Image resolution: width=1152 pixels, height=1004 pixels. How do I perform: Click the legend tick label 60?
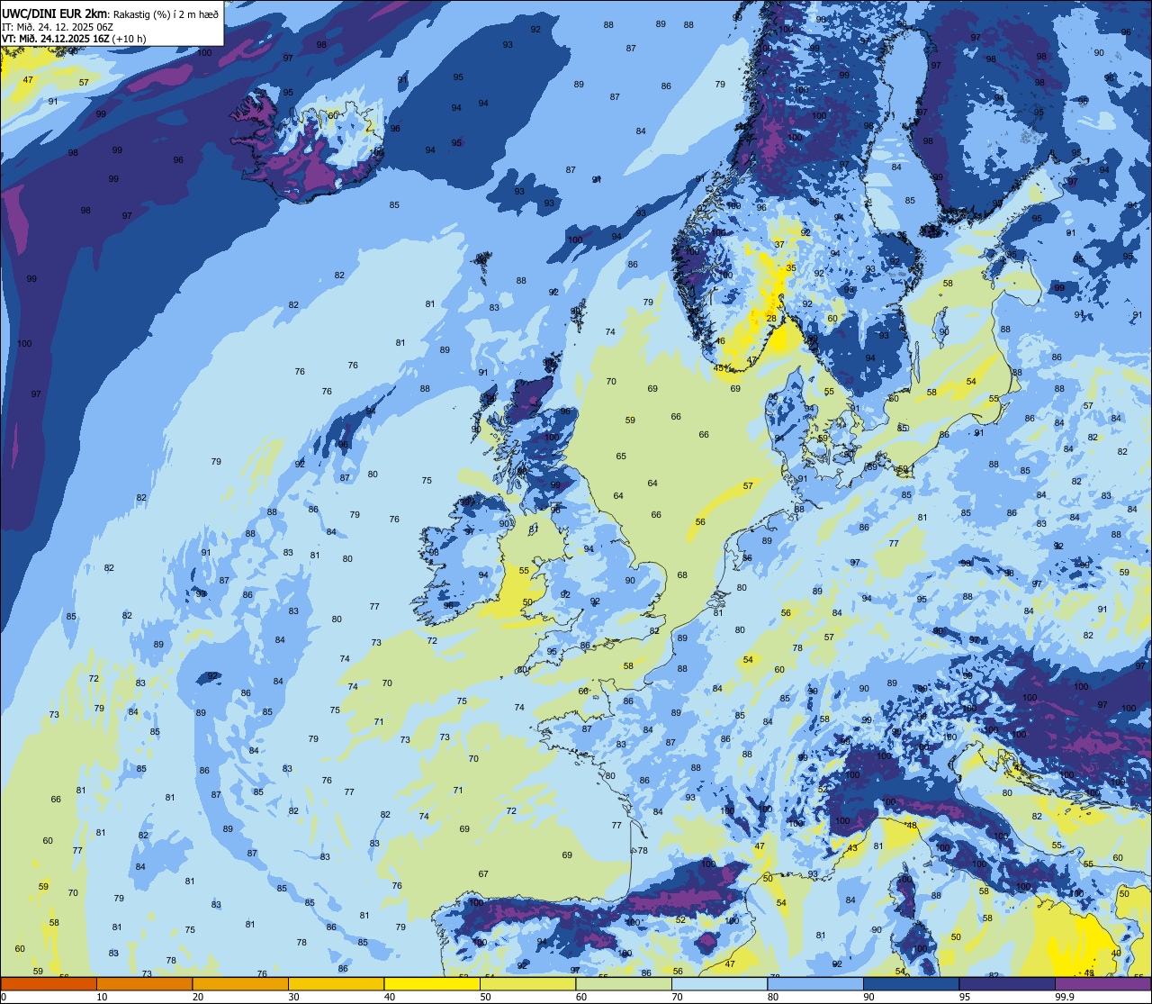(x=581, y=997)
